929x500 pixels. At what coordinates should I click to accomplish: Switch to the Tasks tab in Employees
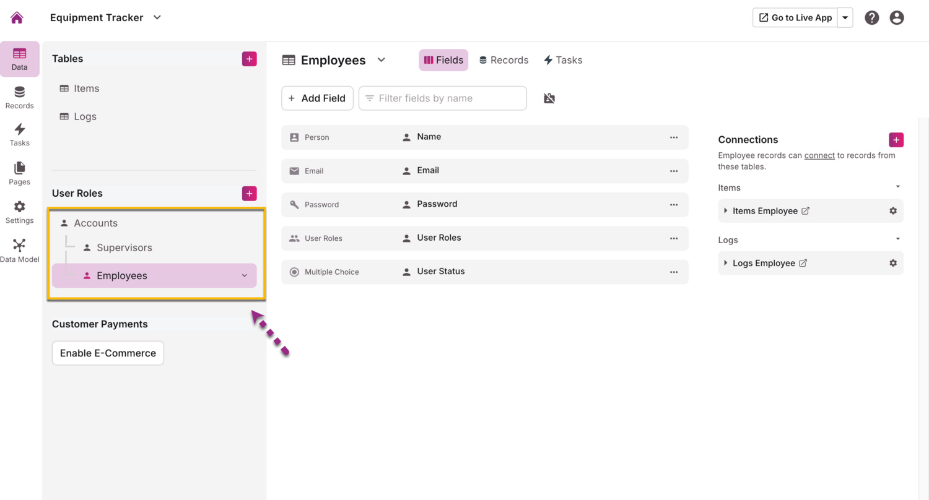point(562,60)
